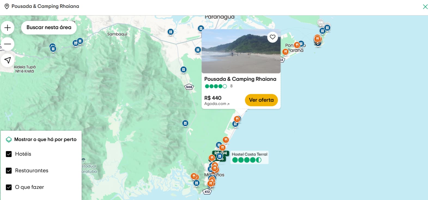Open the Pousada & Camping Rhaiana title
Viewport: 428px width, 200px height.
pyautogui.click(x=240, y=79)
